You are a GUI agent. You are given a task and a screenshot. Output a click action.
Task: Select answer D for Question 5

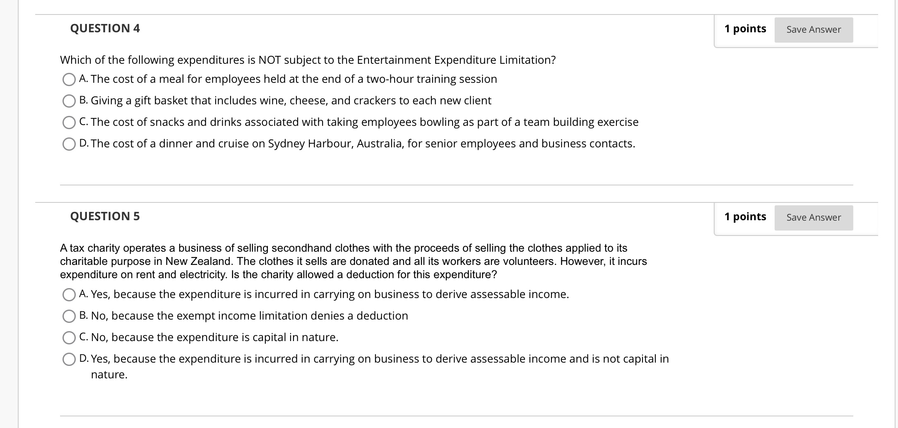(x=69, y=359)
